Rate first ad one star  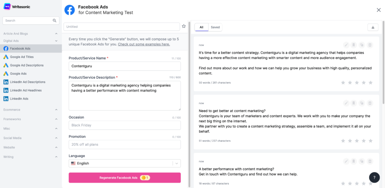click(x=343, y=83)
